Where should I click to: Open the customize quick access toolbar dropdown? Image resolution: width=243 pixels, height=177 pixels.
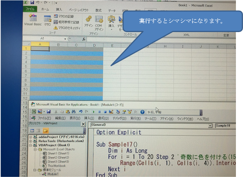[x=56, y=3]
